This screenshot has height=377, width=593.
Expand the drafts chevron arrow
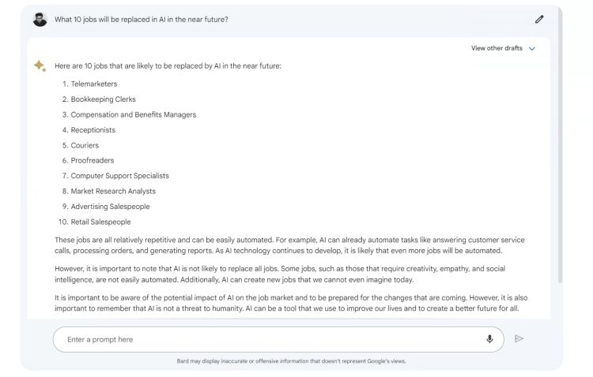pos(532,49)
